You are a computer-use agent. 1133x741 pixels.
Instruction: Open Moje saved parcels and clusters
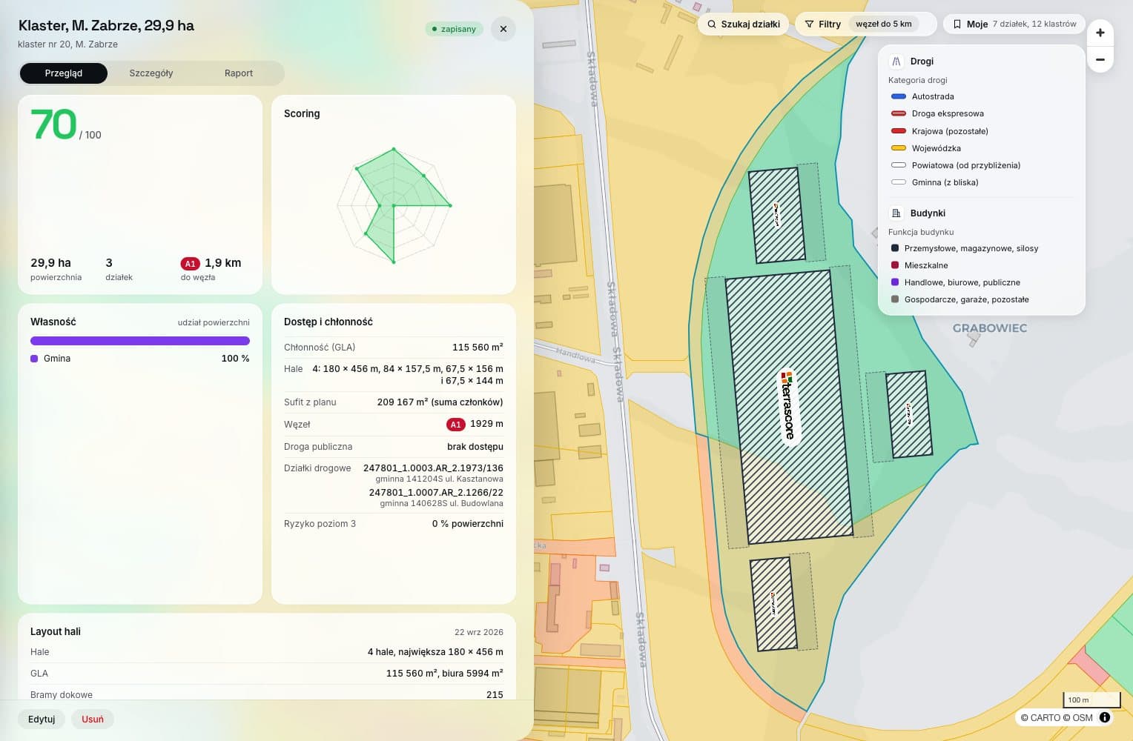1014,24
